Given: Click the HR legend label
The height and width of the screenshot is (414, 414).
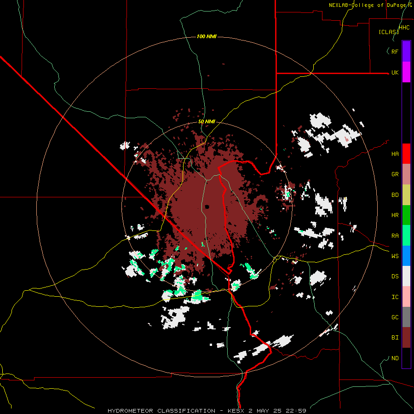Looking at the screenshot, I should coord(395,215).
